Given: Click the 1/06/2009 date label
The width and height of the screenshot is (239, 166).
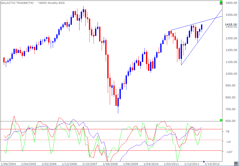Looking at the screenshot, I should [130, 164].
